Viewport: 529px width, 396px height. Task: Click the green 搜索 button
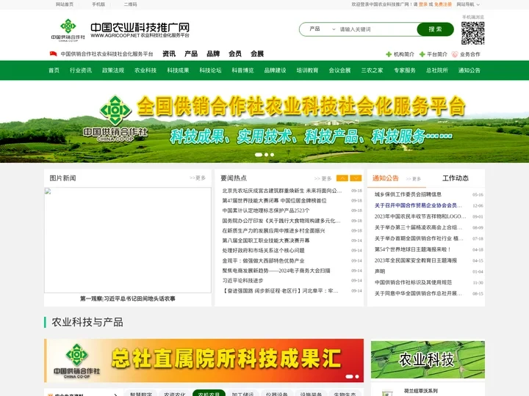[435, 29]
